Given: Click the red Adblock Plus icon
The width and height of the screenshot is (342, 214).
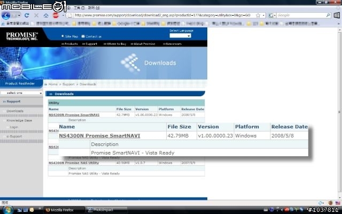Looking at the screenshot, I should 56,16.
